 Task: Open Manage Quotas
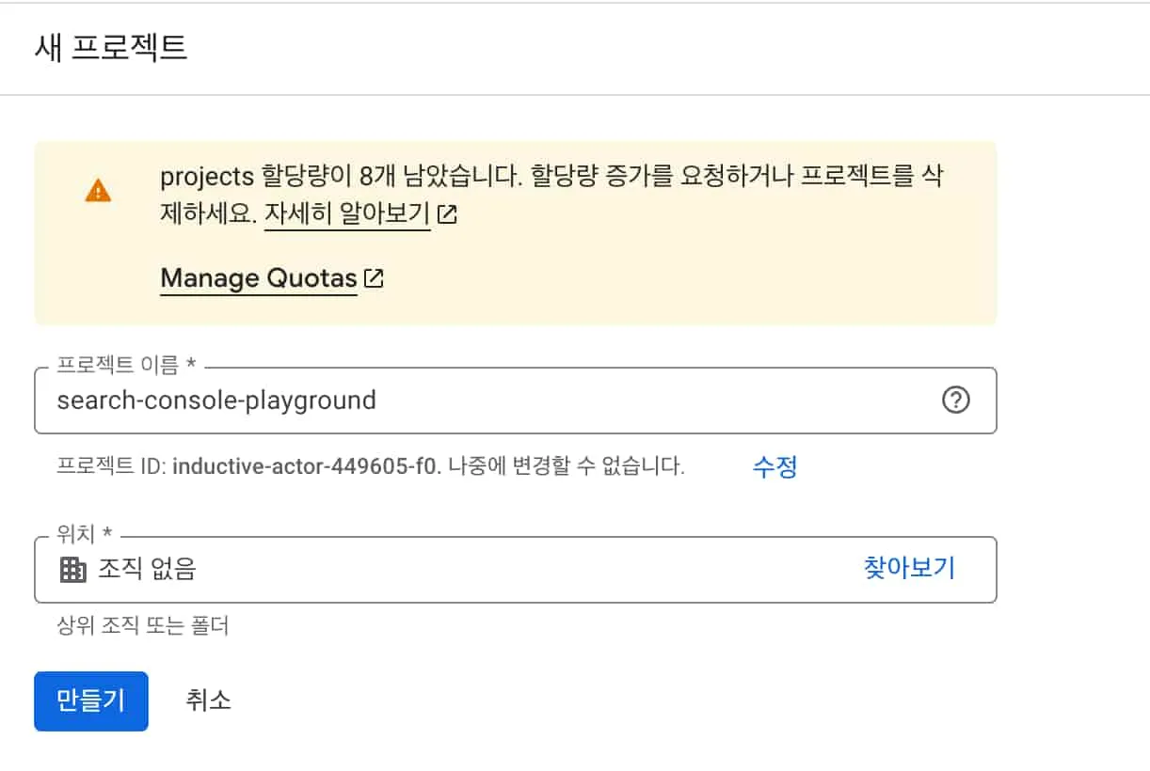[x=258, y=277]
